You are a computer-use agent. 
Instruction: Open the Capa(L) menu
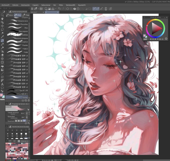pos(35,5)
